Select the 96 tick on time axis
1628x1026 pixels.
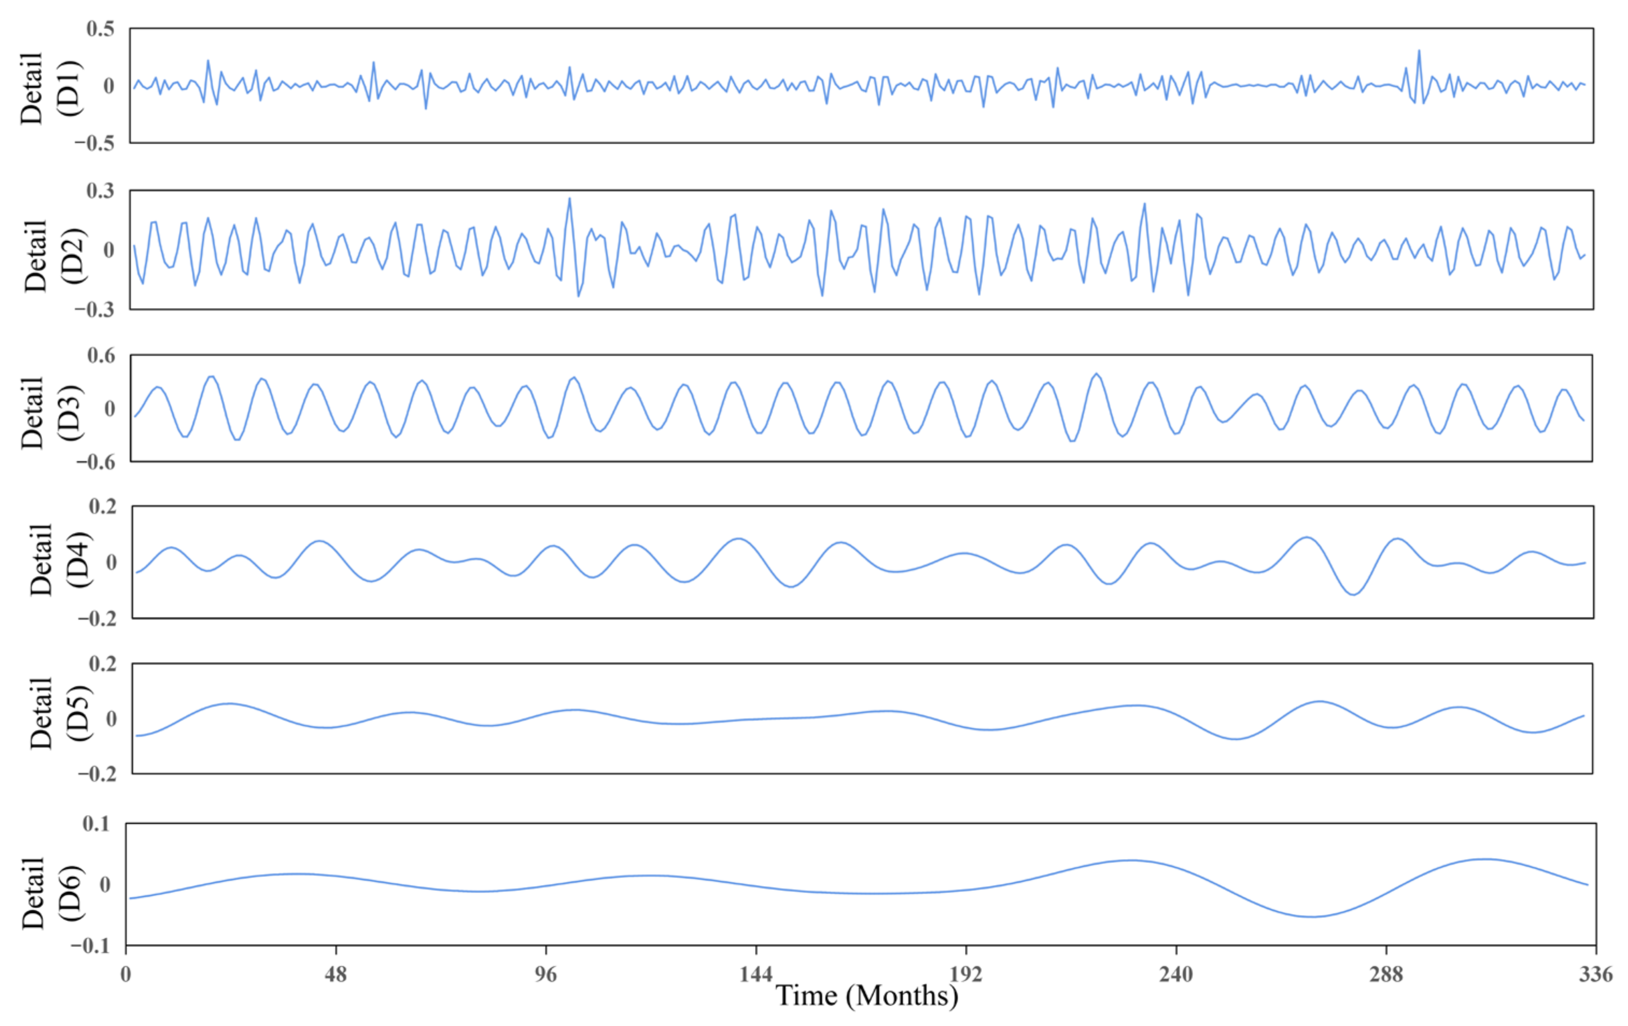pos(545,974)
